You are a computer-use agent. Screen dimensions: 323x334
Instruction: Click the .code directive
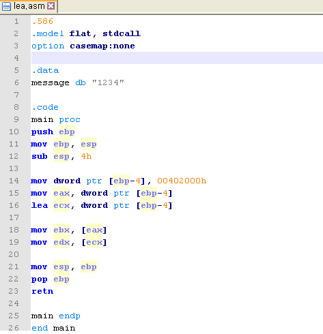[45, 107]
